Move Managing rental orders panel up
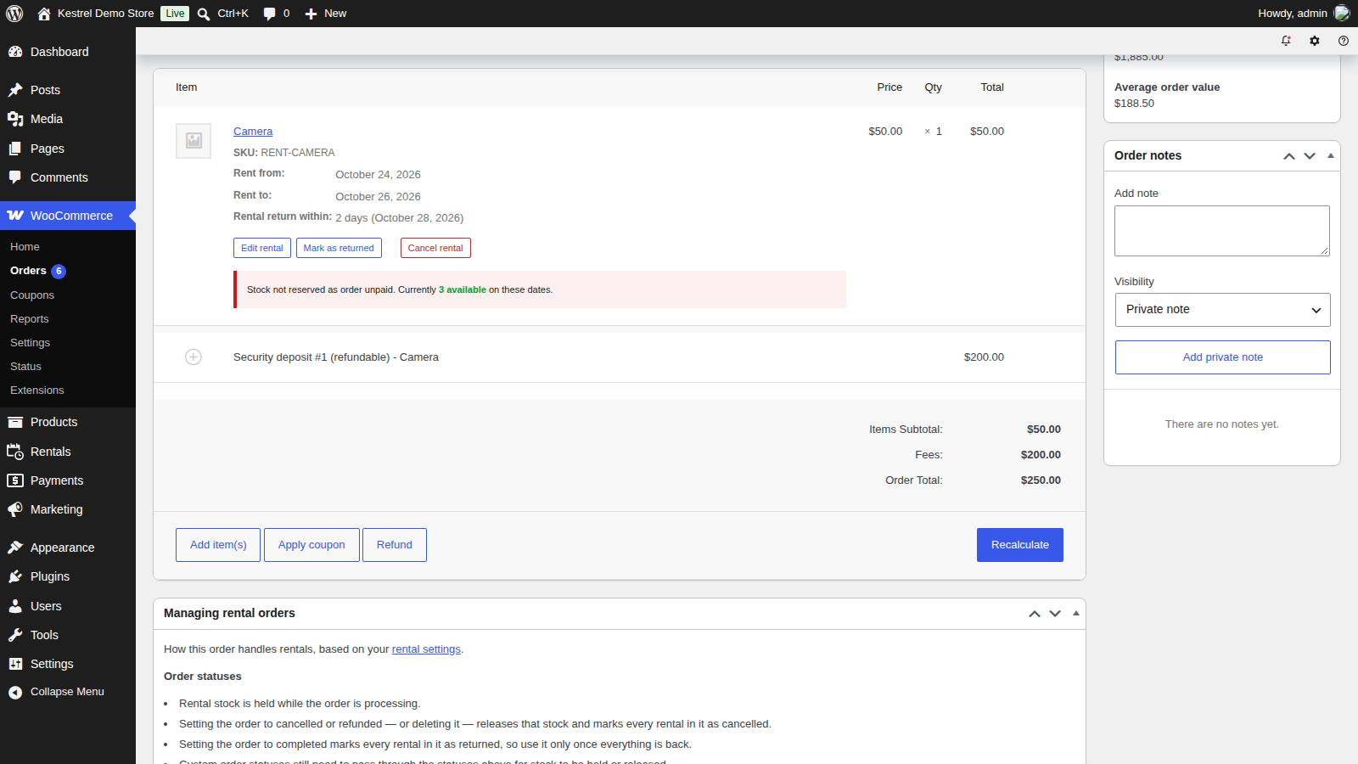Image resolution: width=1358 pixels, height=764 pixels. (x=1035, y=614)
